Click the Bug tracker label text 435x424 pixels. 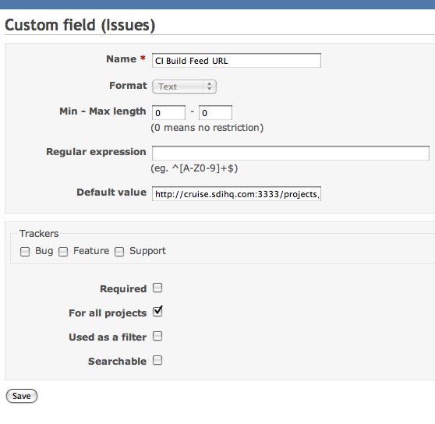[x=44, y=251]
